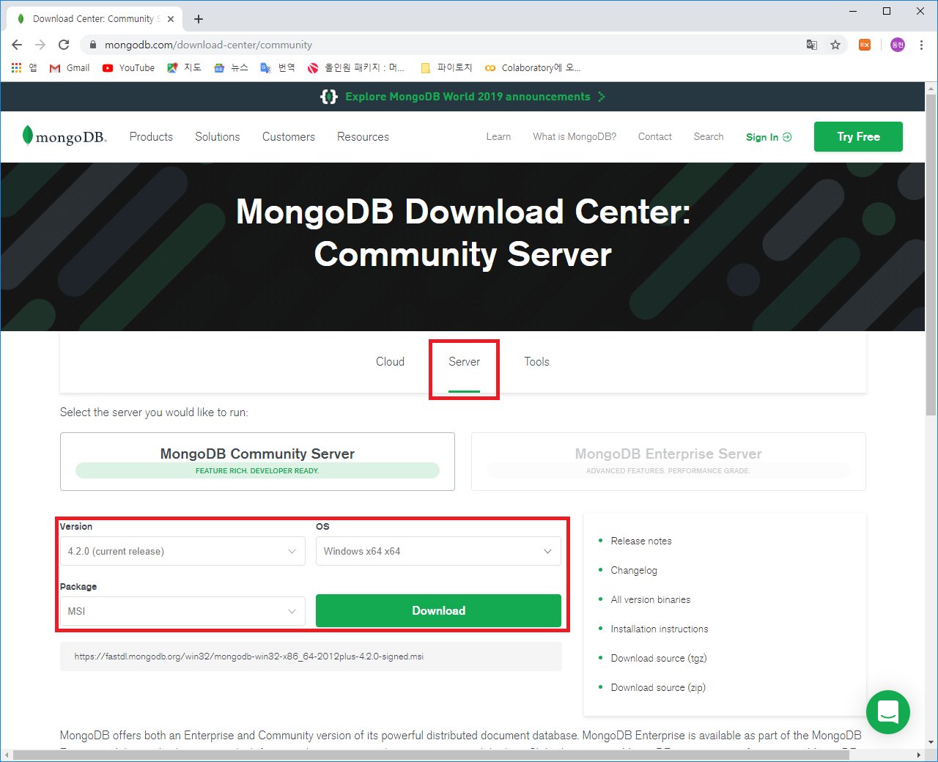Open the Apps grid bookmark icon
This screenshot has height=762, width=938.
[17, 67]
